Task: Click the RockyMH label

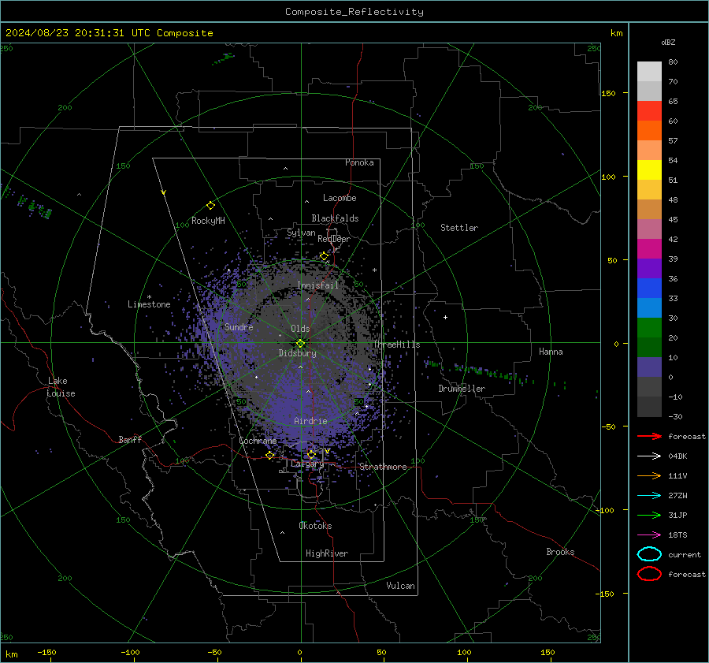Action: tap(208, 221)
